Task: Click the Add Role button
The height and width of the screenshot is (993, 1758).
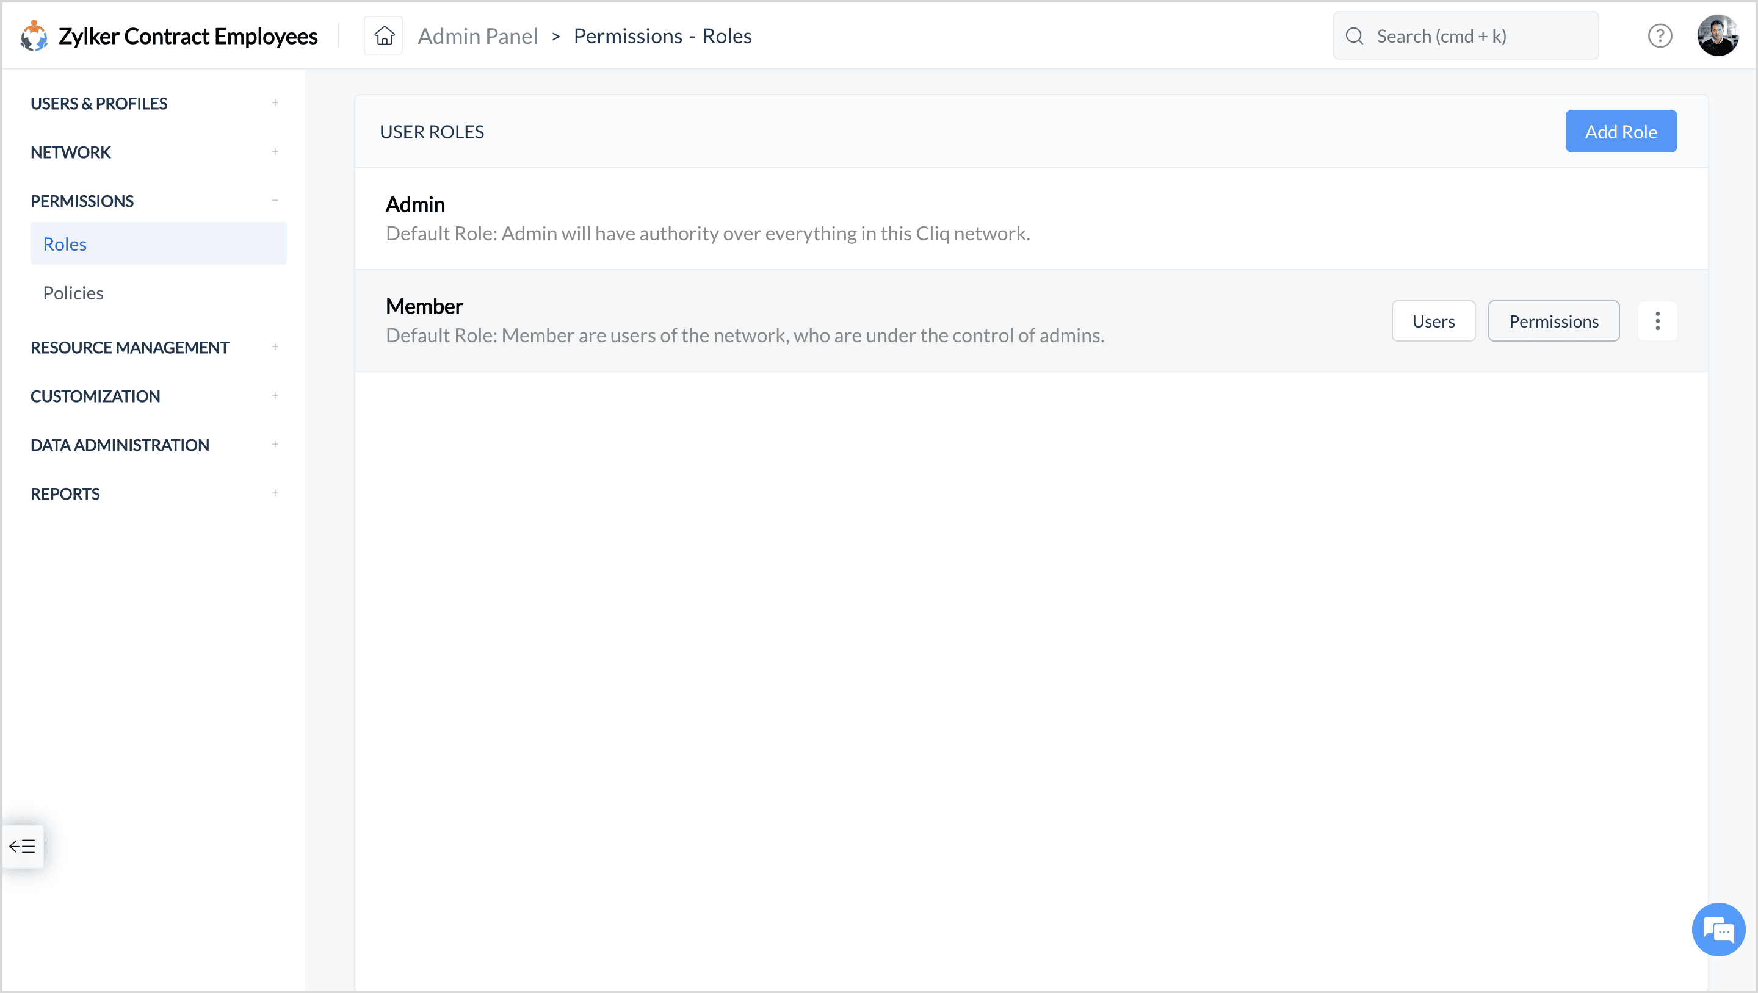Action: tap(1620, 131)
